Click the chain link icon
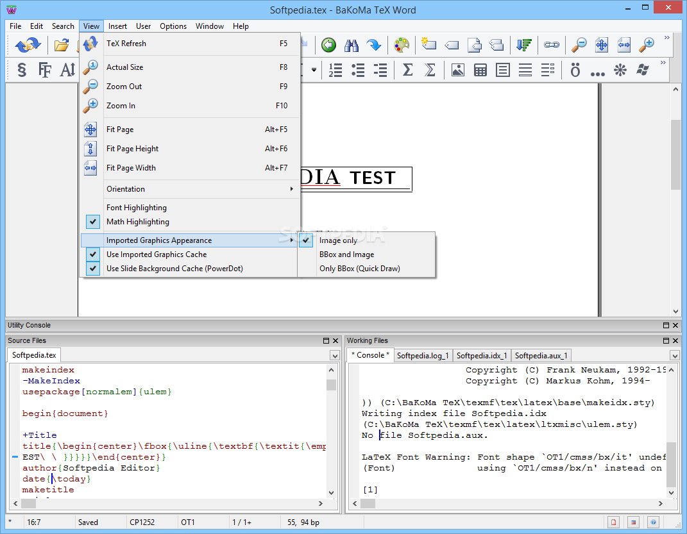This screenshot has width=687, height=534. 552,45
